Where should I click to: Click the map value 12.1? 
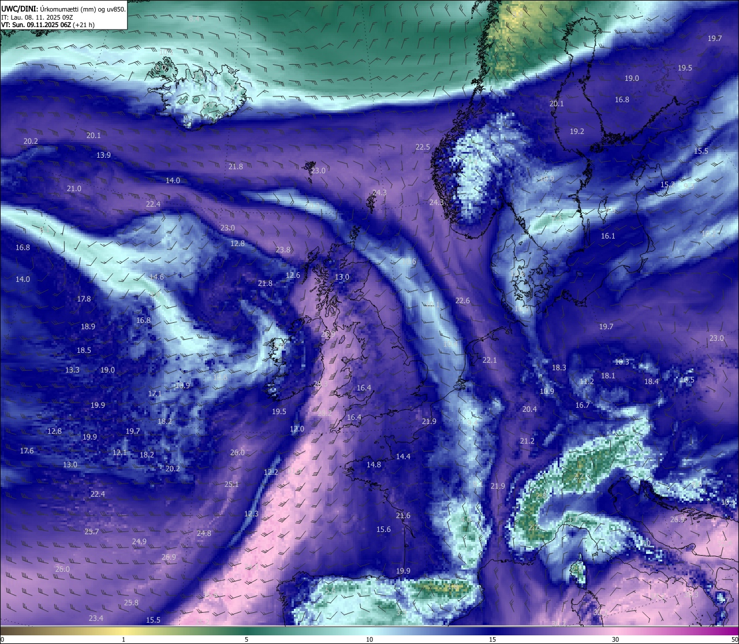(x=120, y=452)
